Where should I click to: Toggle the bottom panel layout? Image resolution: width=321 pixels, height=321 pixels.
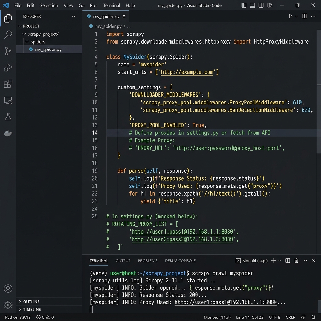tap(252, 5)
